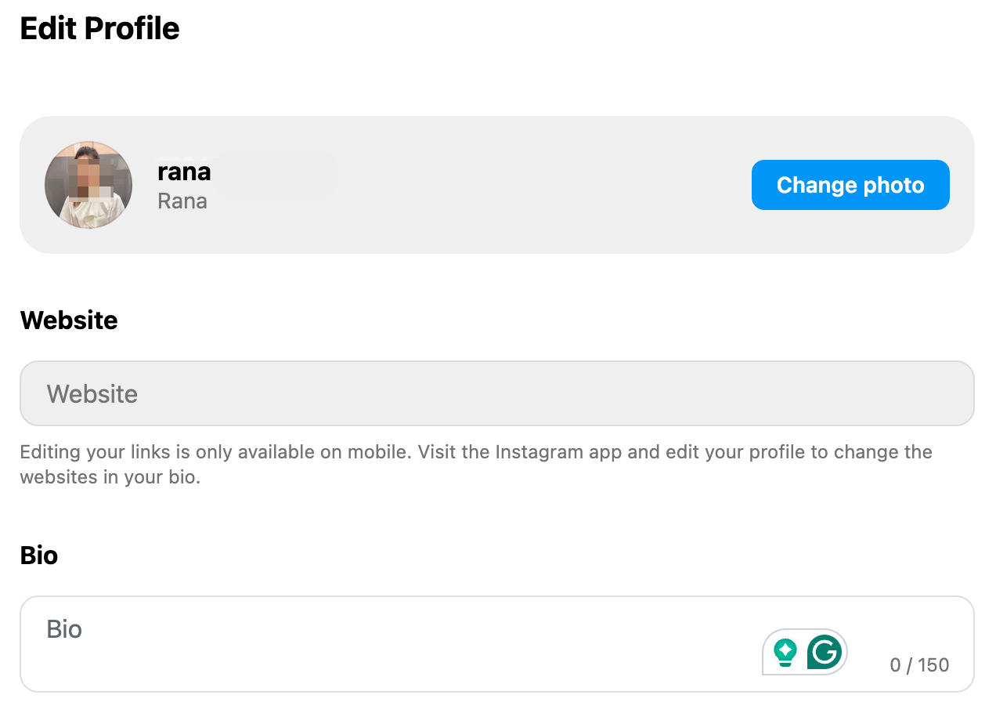Click the Change photo button
This screenshot has height=713, width=996.
(x=850, y=185)
